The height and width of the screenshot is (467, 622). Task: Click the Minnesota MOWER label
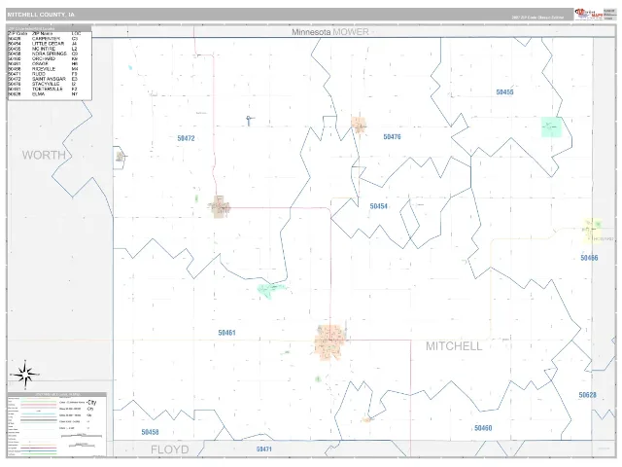tap(330, 32)
